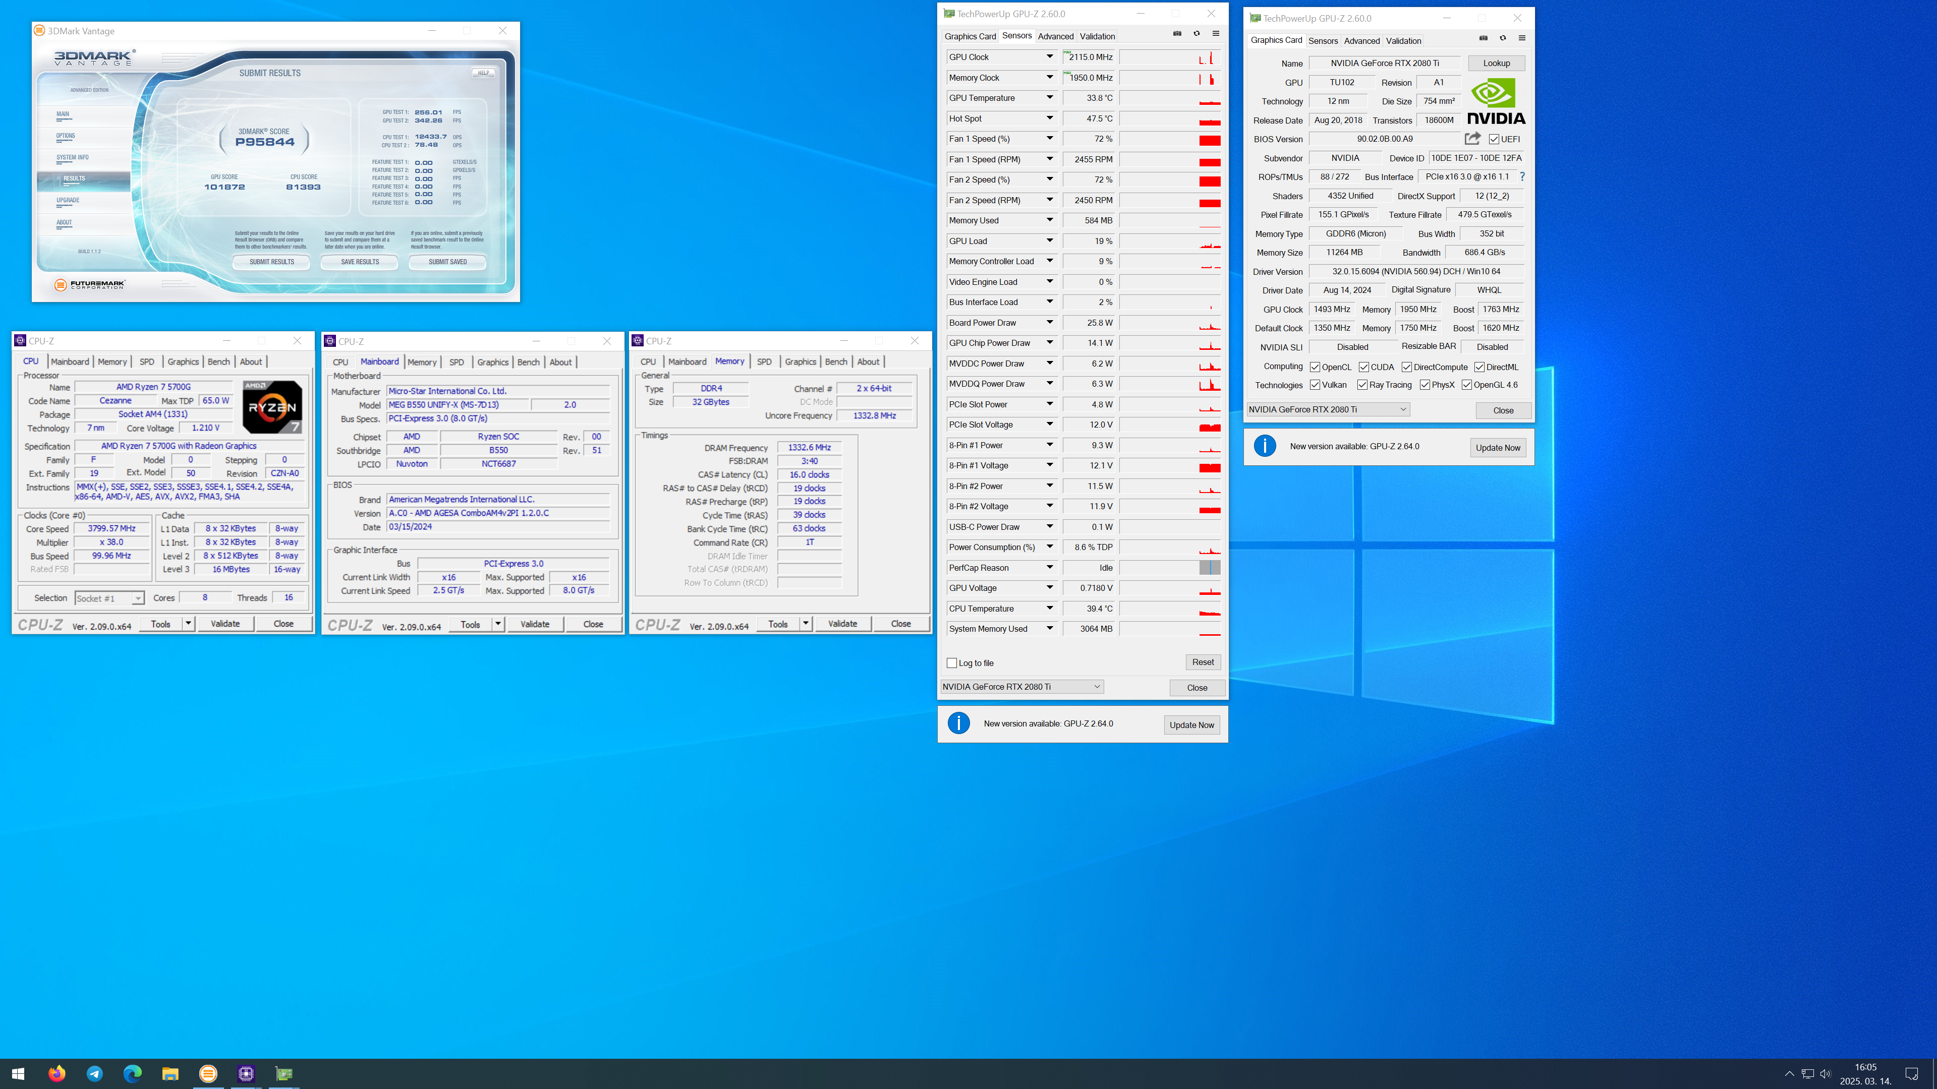This screenshot has height=1089, width=1937.
Task: Open the Memory Clock sensor dropdown
Action: coord(1050,78)
